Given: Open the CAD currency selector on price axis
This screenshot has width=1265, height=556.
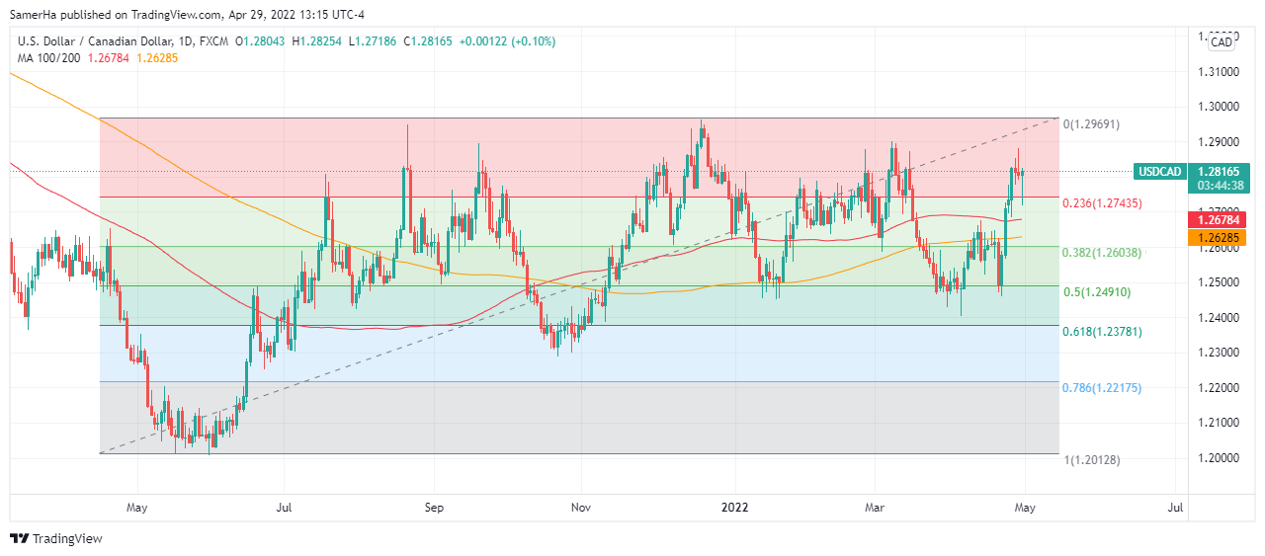Looking at the screenshot, I should click(1222, 41).
